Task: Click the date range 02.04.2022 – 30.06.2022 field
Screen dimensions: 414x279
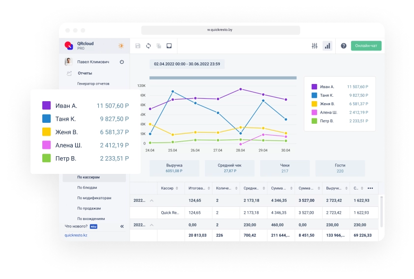Action: click(x=187, y=64)
